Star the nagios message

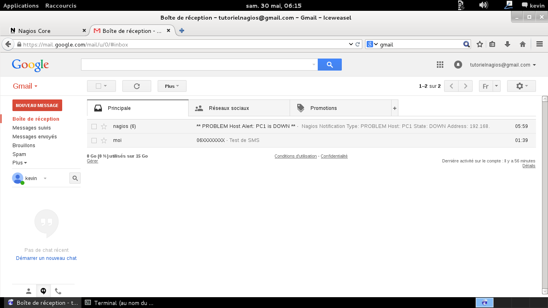point(104,126)
